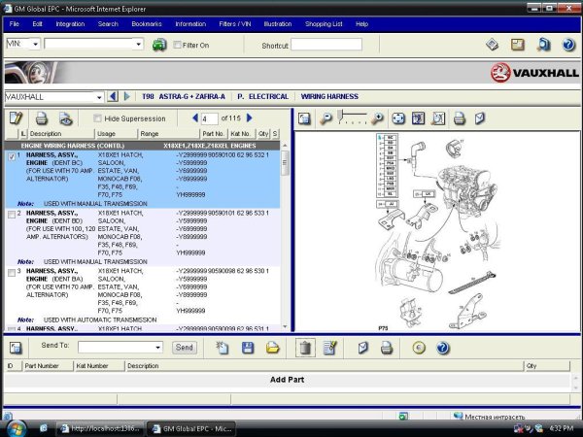Click the zoom in magnifier in illustration toolbar
The height and width of the screenshot is (437, 583).
[378, 118]
